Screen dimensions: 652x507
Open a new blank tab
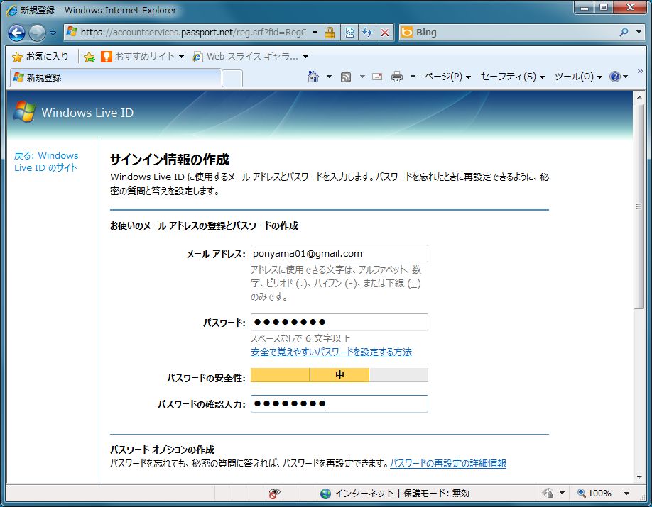click(232, 78)
